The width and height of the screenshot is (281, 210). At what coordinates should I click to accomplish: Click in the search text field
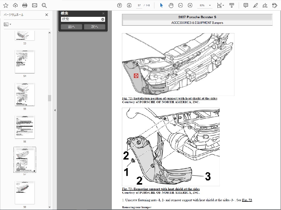(81, 19)
